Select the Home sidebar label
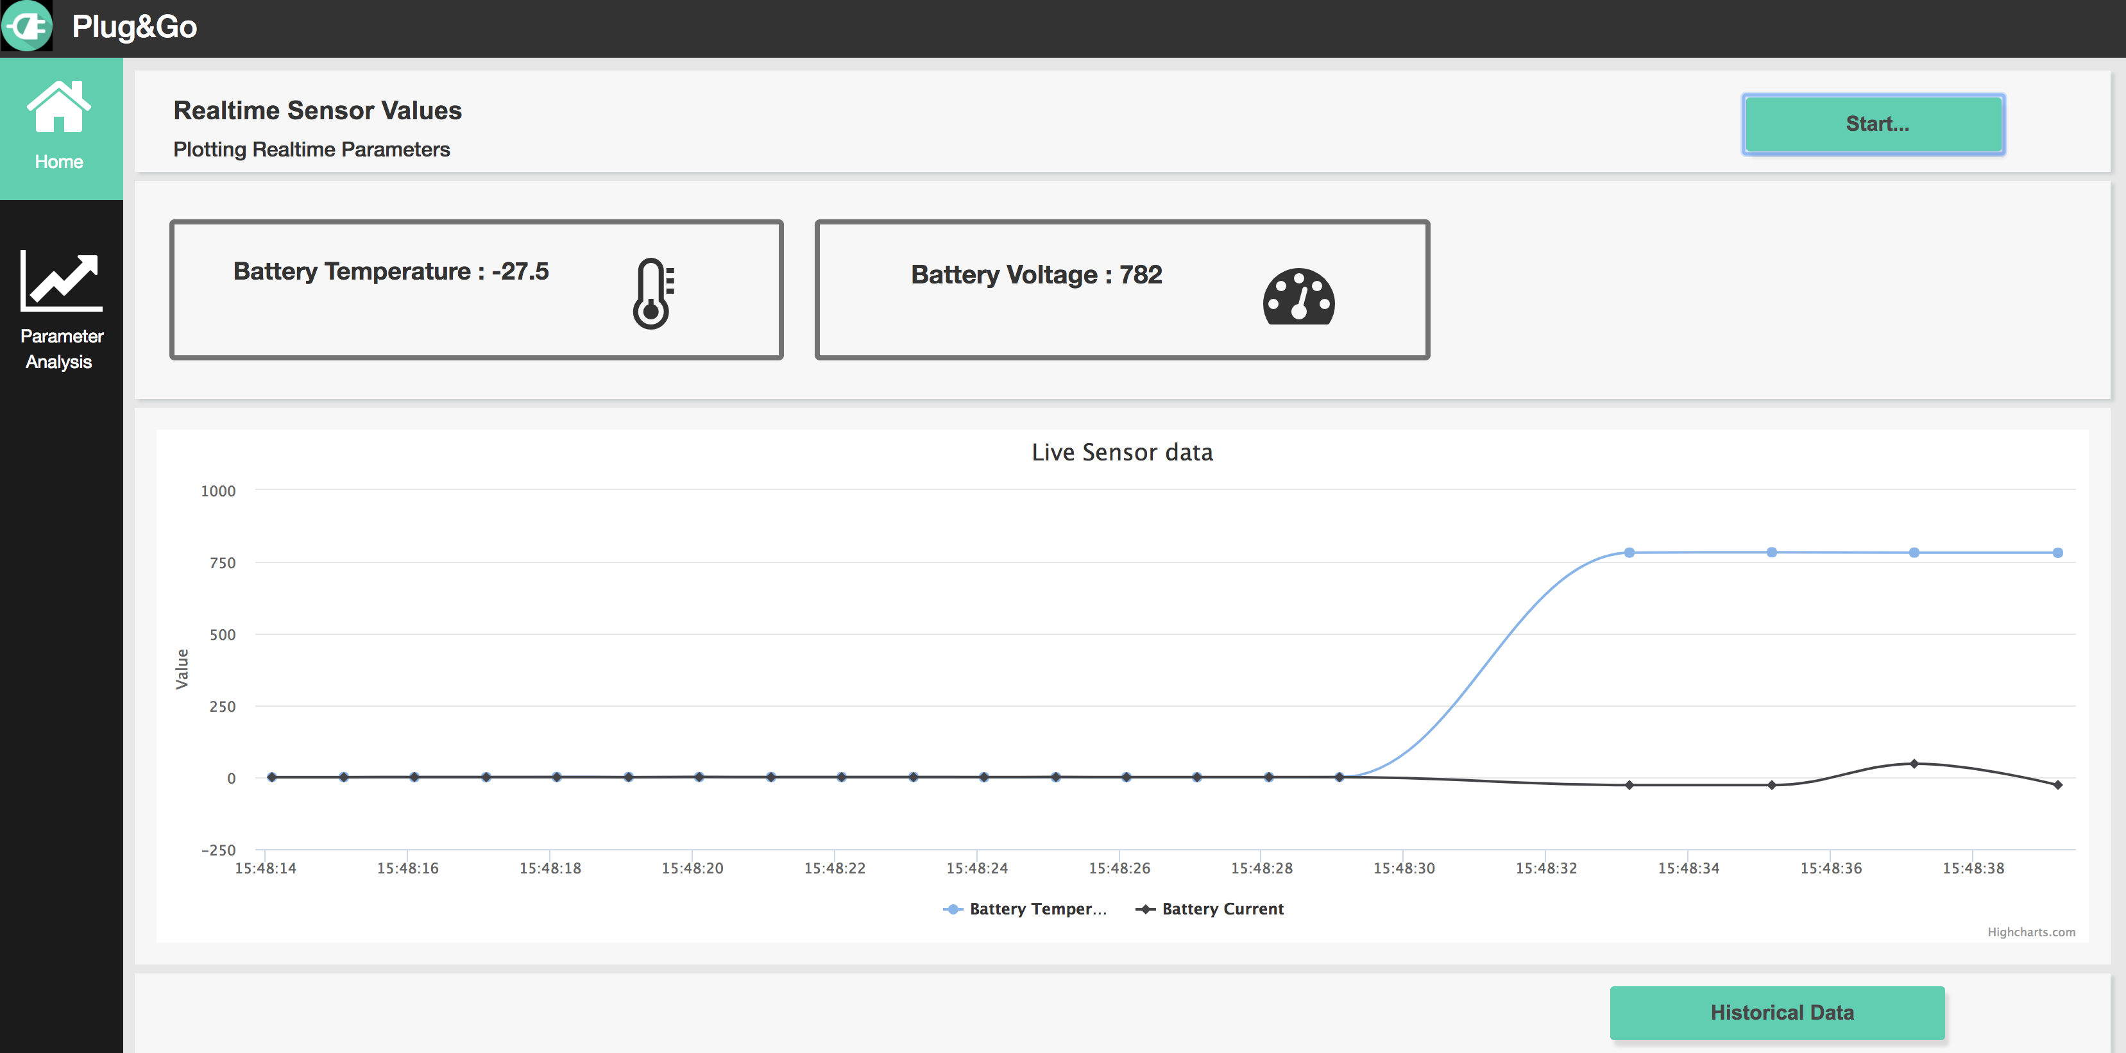Image resolution: width=2126 pixels, height=1053 pixels. (58, 162)
